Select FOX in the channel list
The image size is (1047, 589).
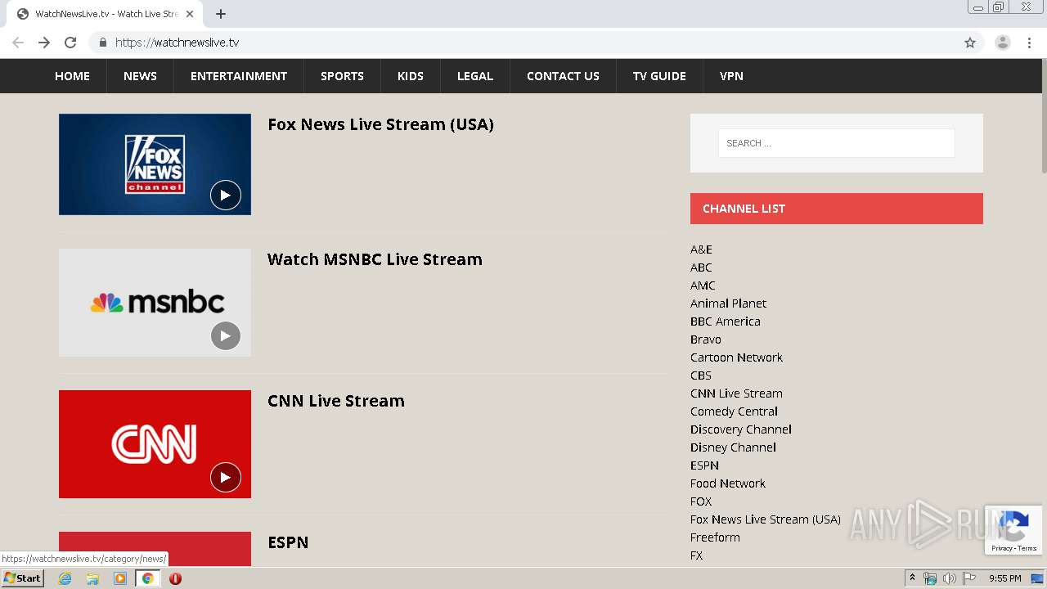point(701,501)
